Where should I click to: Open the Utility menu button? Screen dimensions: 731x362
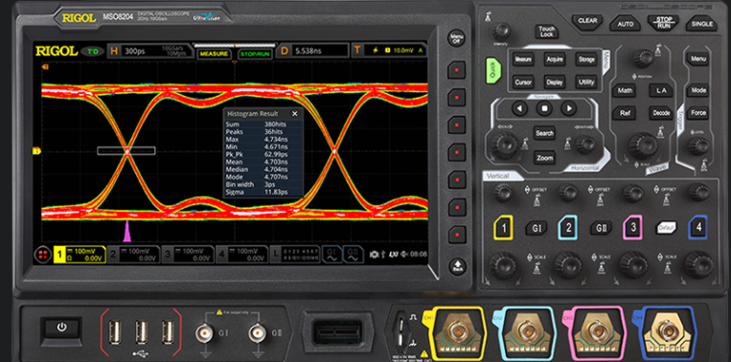[586, 82]
